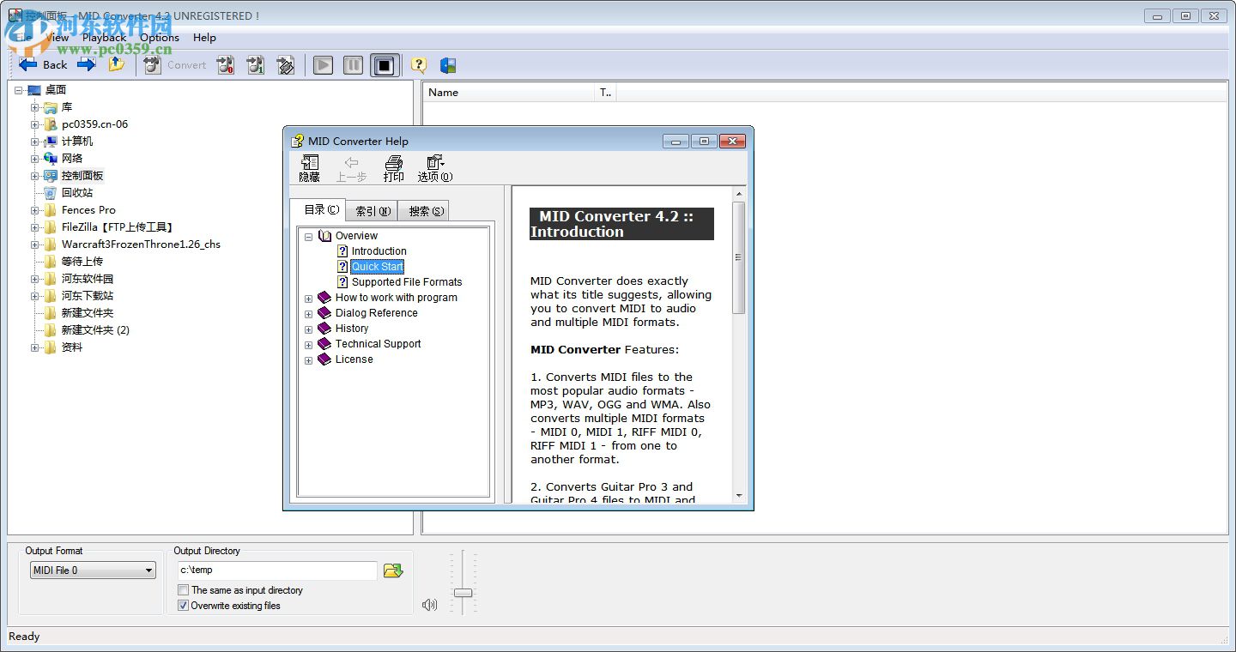1236x652 pixels.
Task: Click the 计算机 computer icon in folder tree
Action: (51, 142)
